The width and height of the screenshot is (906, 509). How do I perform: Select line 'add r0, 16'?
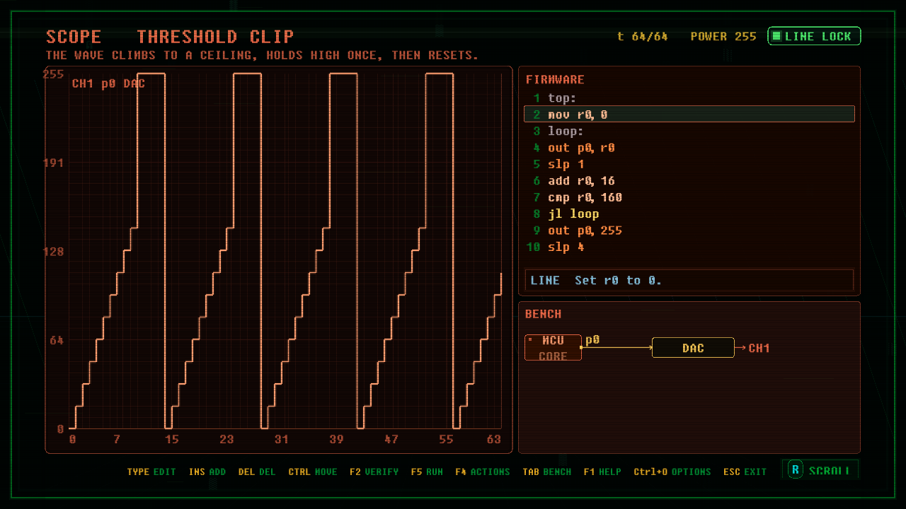(x=689, y=181)
